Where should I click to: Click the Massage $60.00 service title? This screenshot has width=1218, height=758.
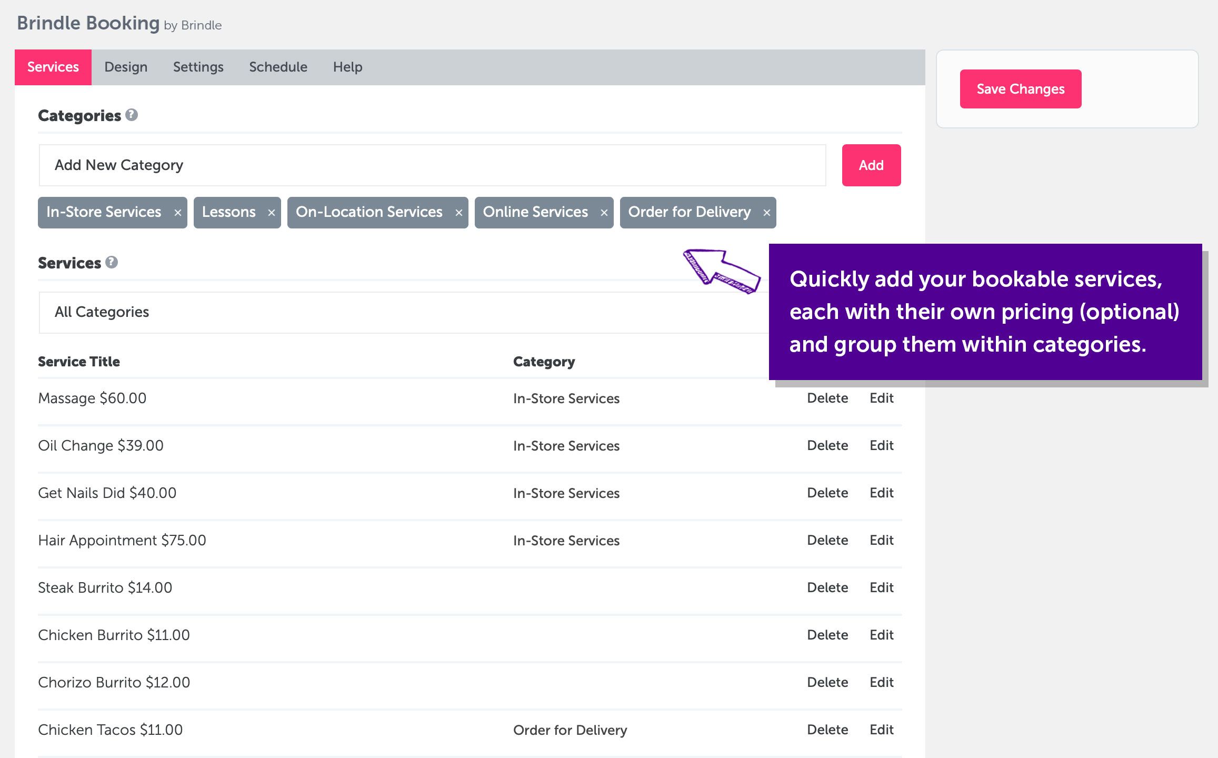coord(92,398)
